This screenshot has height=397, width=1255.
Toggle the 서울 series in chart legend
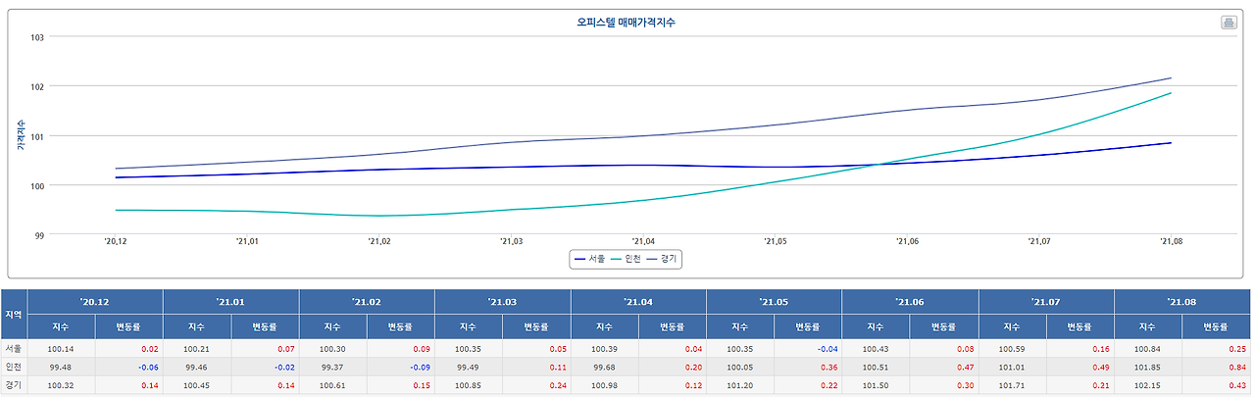coord(589,259)
